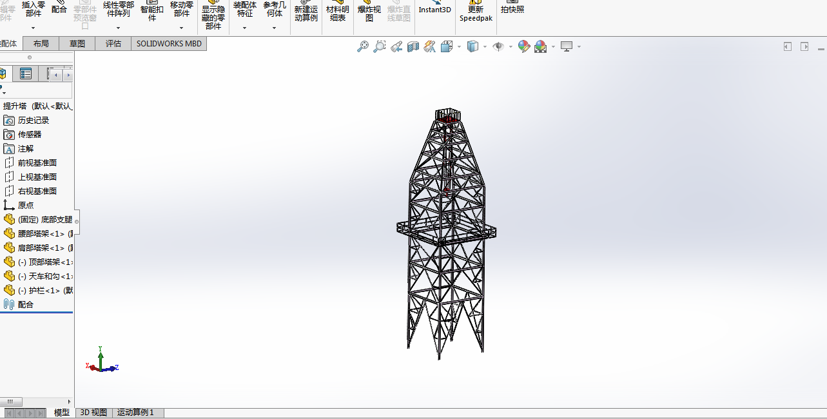The width and height of the screenshot is (827, 419).
Task: Expand the 线性零部件阵列 dropdown arrow
Action: pyautogui.click(x=118, y=28)
